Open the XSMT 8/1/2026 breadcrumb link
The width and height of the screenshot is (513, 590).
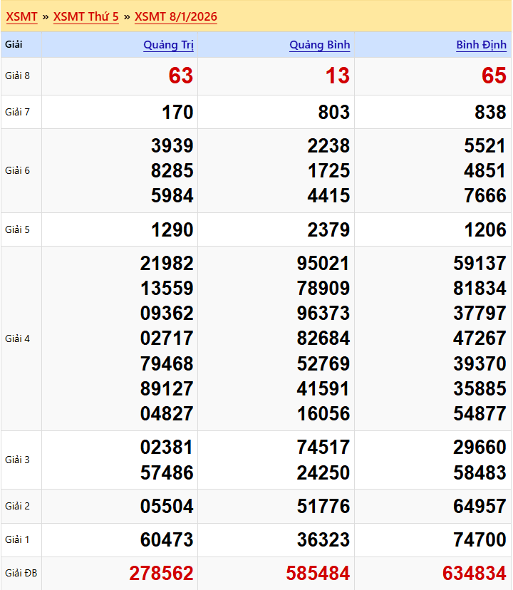(x=176, y=16)
